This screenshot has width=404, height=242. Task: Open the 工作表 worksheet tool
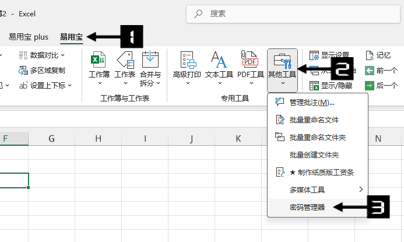[125, 68]
